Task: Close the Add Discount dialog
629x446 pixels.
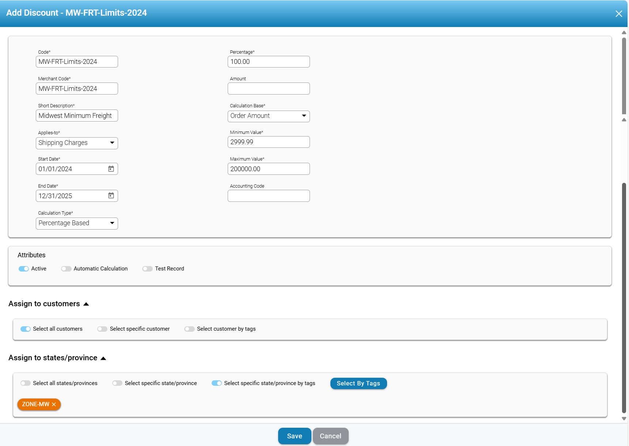Action: [618, 14]
